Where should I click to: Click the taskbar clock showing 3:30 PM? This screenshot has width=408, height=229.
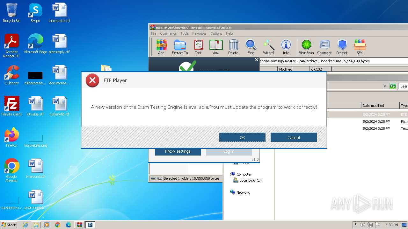391,225
